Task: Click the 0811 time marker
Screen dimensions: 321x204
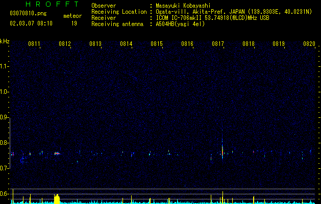Action: pyautogui.click(x=34, y=44)
